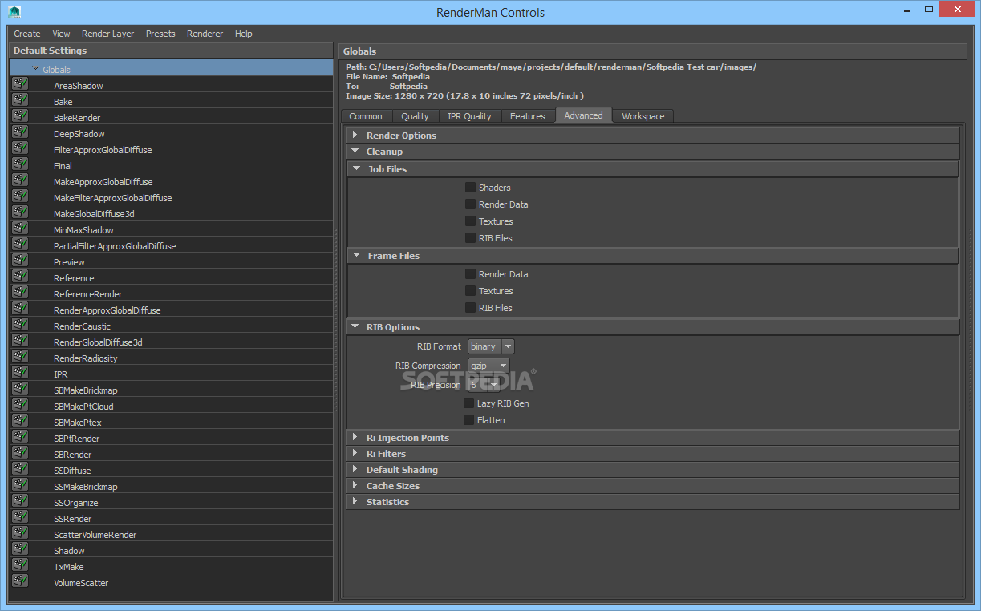
Task: Click the icon beside the ReferenceRender row
Action: tap(20, 293)
